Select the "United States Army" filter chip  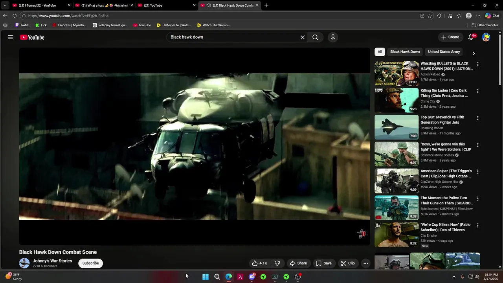(x=444, y=52)
